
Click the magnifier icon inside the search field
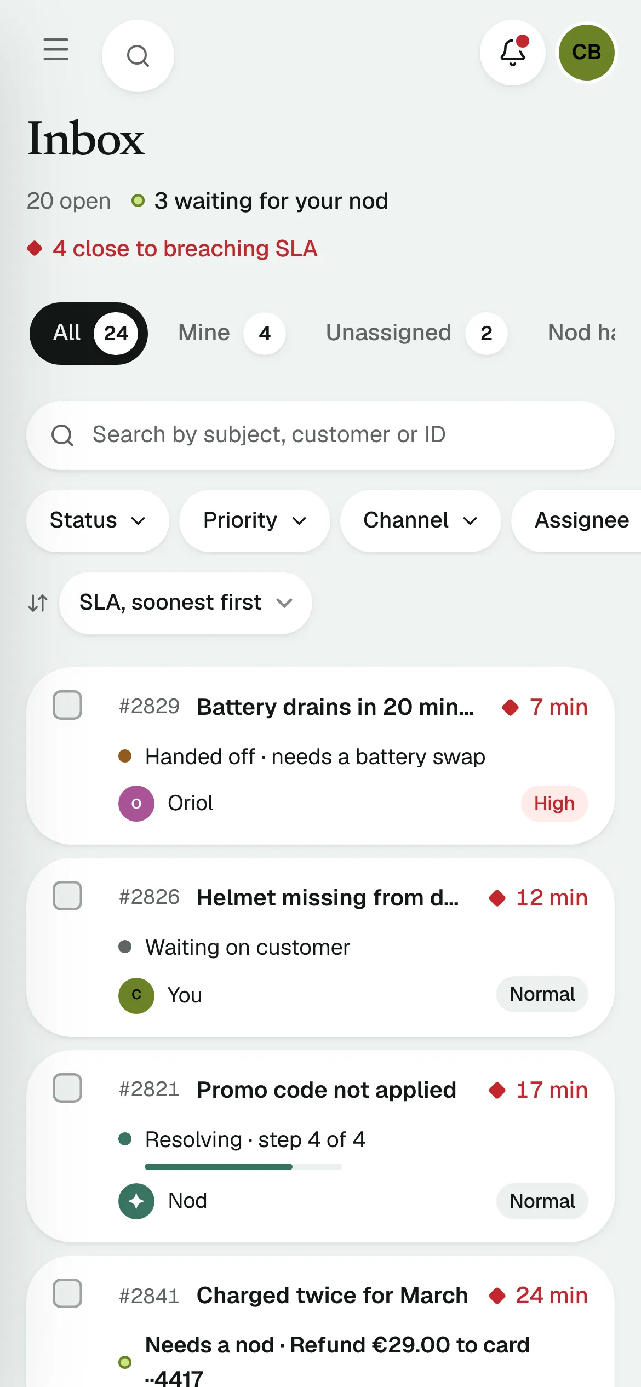[x=62, y=435]
